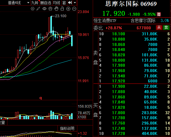Screen dimensions: 171x137
Task: Click the 港 market badge
Action: (159, 14)
